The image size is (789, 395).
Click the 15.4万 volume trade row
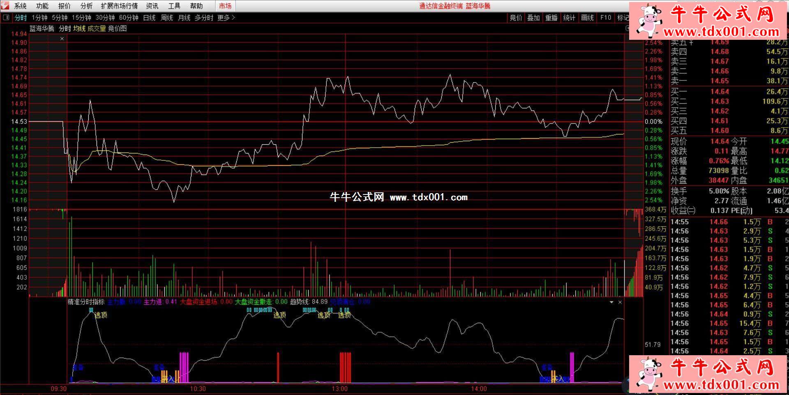click(729, 323)
